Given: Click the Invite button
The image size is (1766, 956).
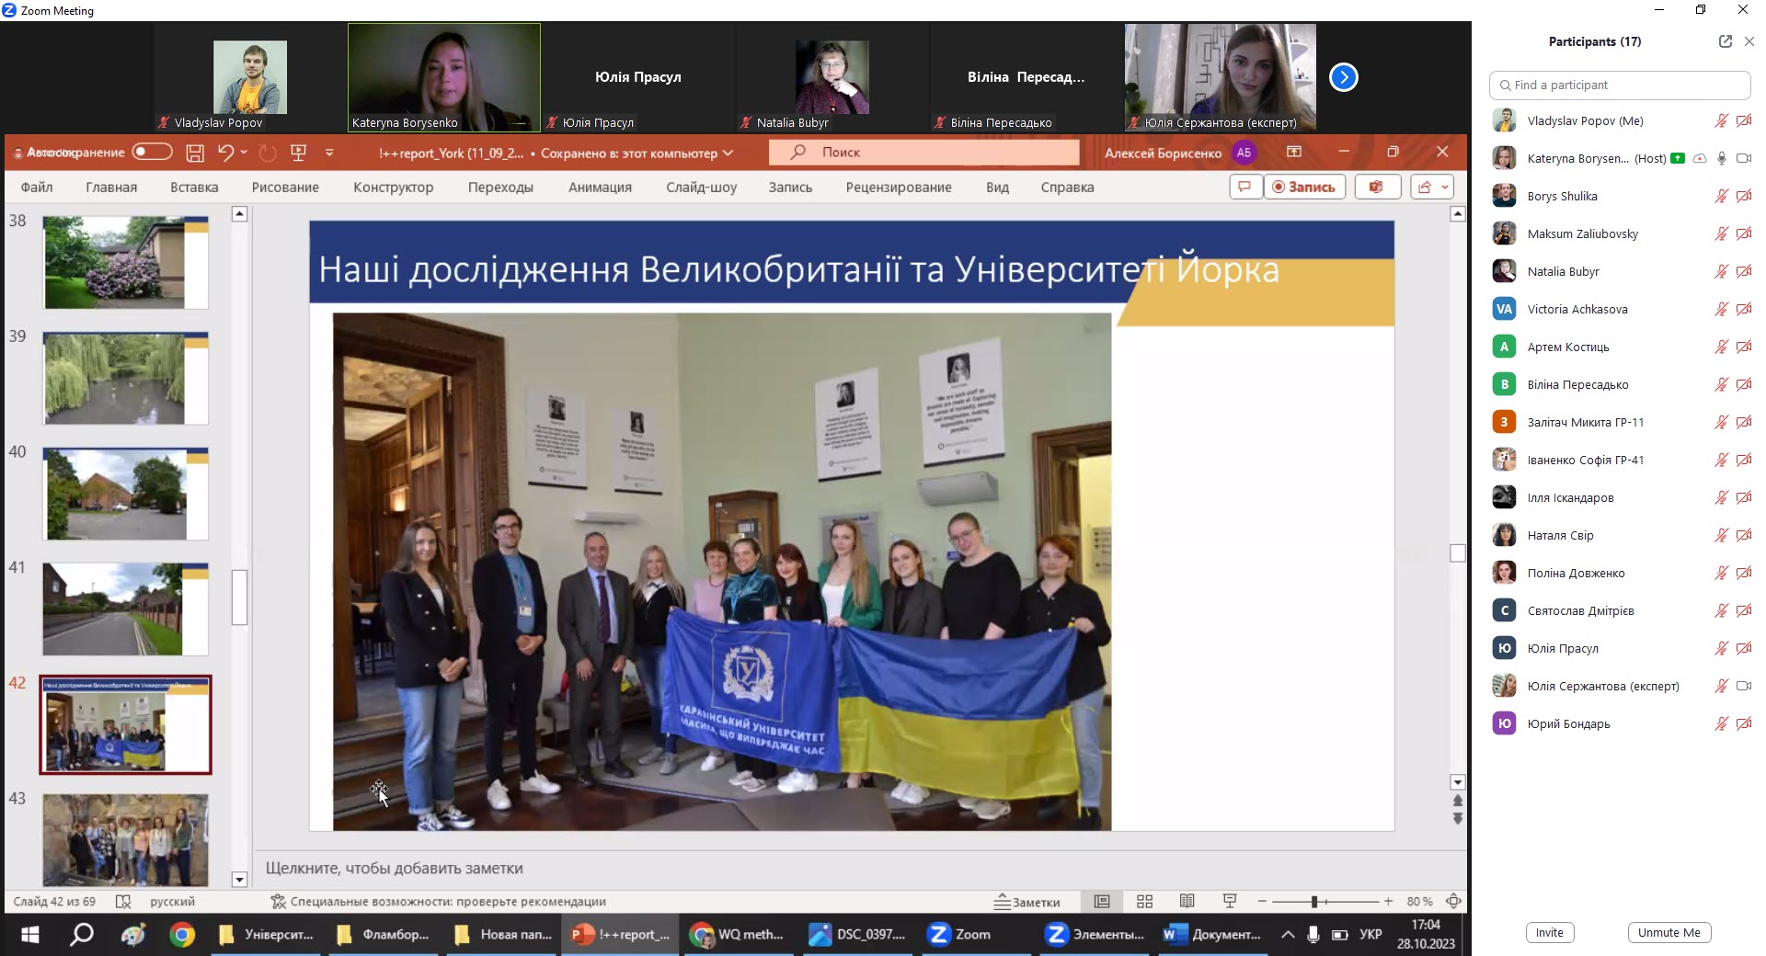Looking at the screenshot, I should pyautogui.click(x=1549, y=932).
